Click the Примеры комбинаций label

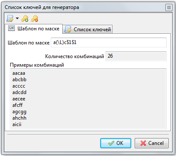point(37,65)
